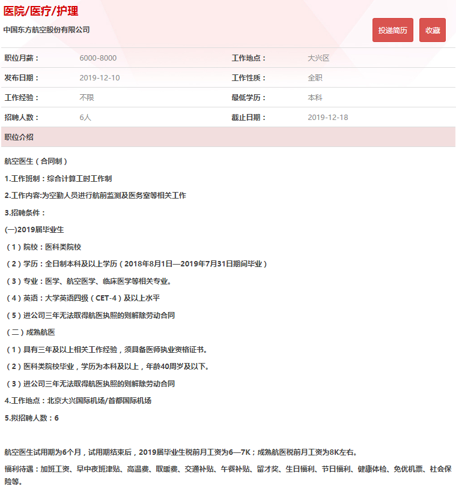This screenshot has width=456, height=489.
Task: Click the job type value 全职
Action: [x=315, y=77]
